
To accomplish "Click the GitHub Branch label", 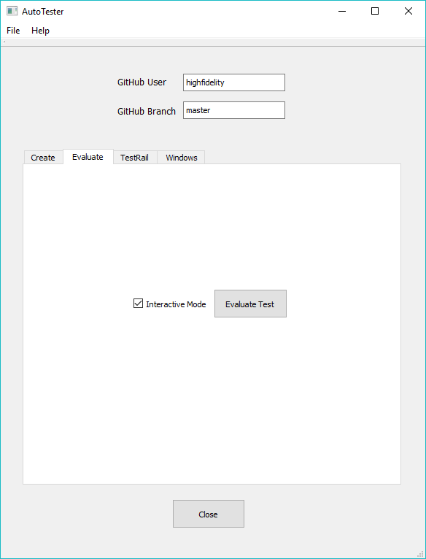I will [x=147, y=111].
